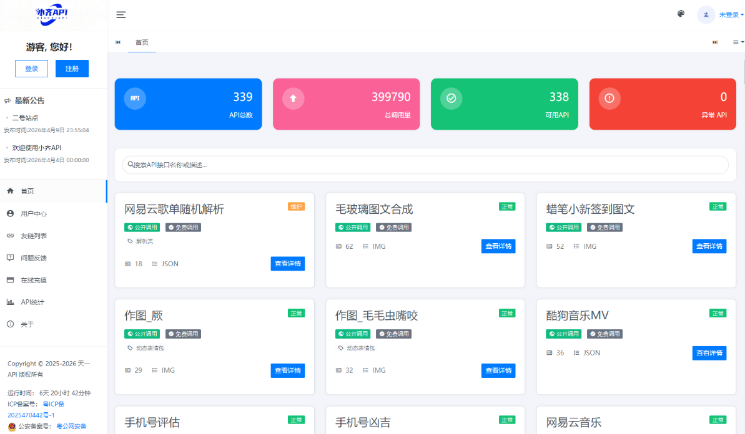745x434 pixels.
Task: Open 问题反馈 in sidebar
Action: pyautogui.click(x=53, y=258)
